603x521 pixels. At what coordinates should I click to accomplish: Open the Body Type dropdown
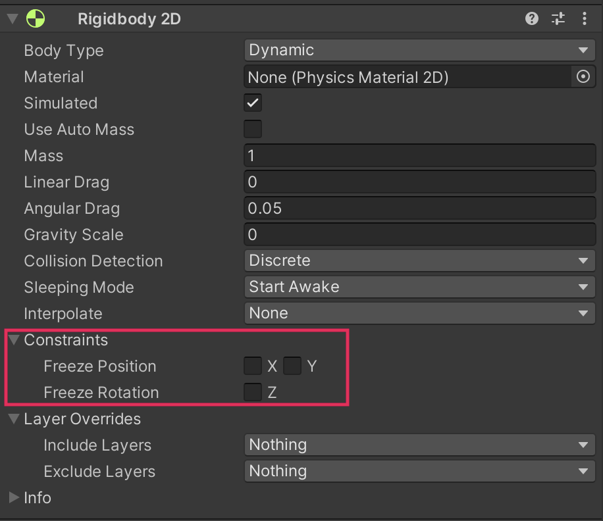click(x=419, y=51)
